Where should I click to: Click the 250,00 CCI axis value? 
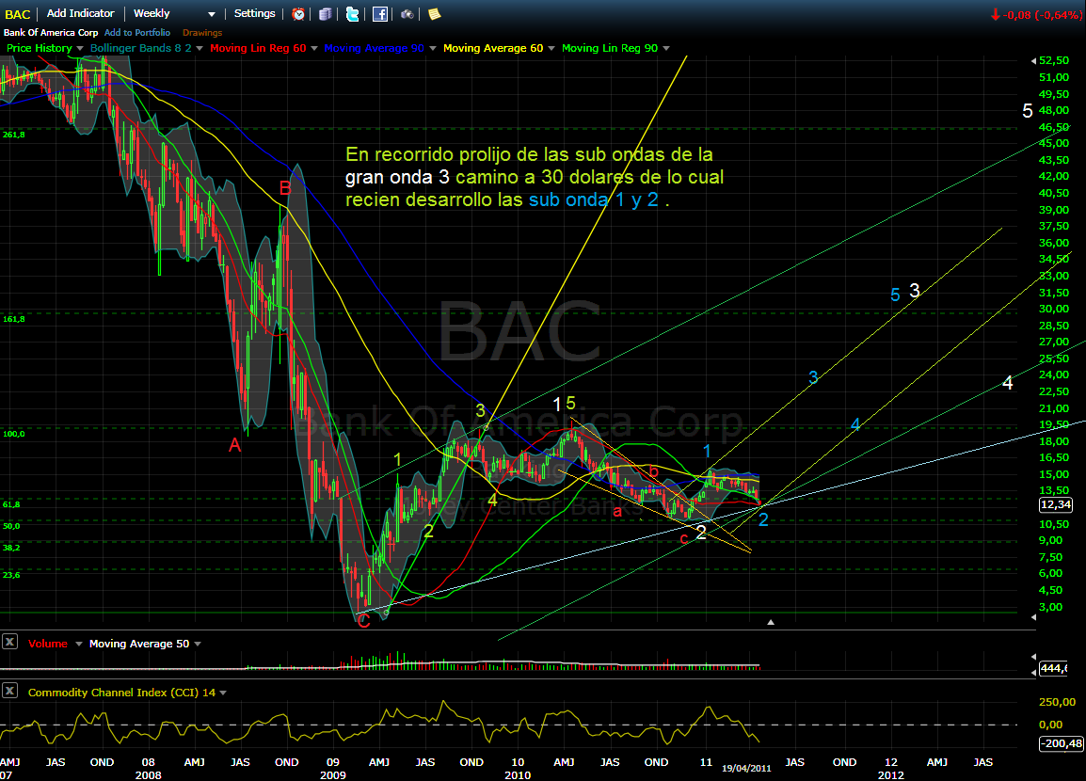[x=1060, y=702]
